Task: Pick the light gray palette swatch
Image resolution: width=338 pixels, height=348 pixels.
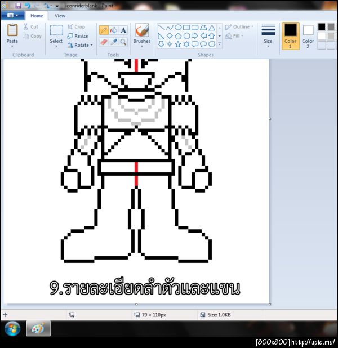Action: [x=331, y=35]
